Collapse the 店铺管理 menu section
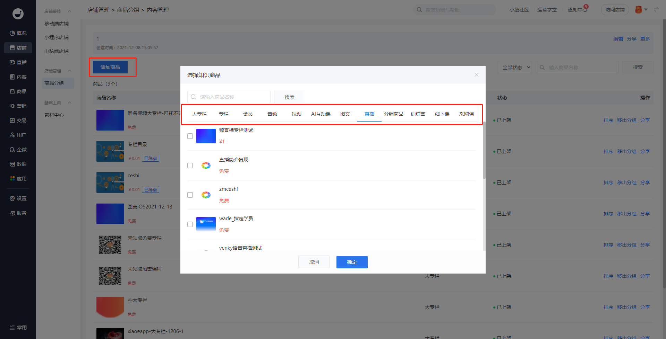 [69, 71]
